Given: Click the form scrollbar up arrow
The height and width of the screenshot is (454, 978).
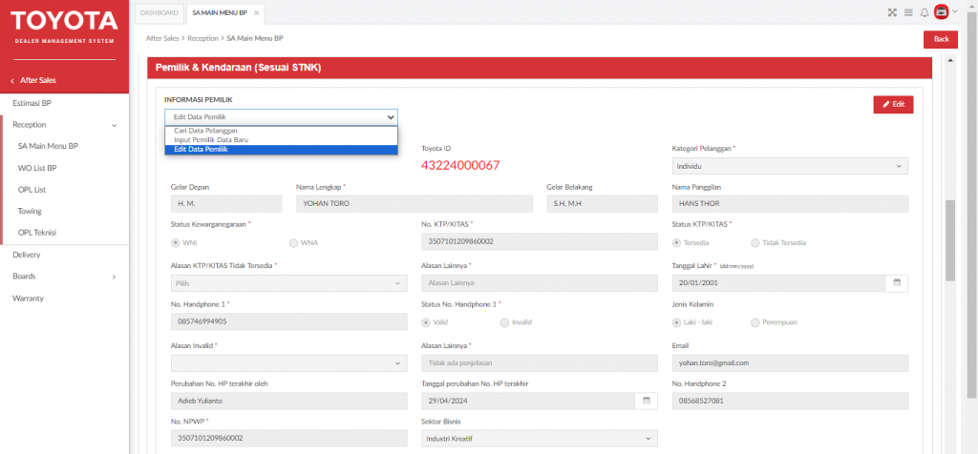Looking at the screenshot, I should [x=950, y=60].
